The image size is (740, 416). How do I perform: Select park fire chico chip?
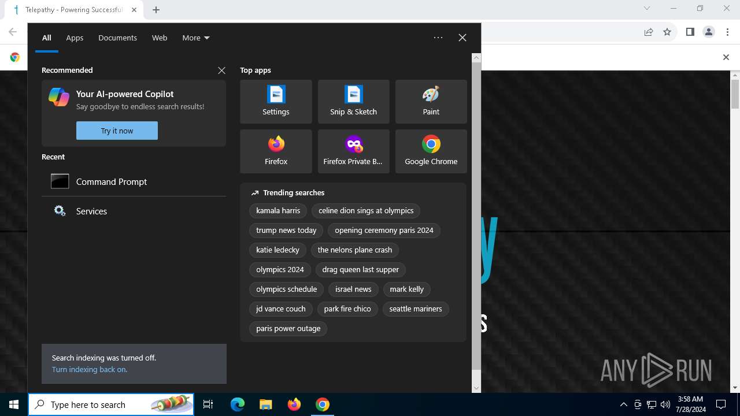347,309
